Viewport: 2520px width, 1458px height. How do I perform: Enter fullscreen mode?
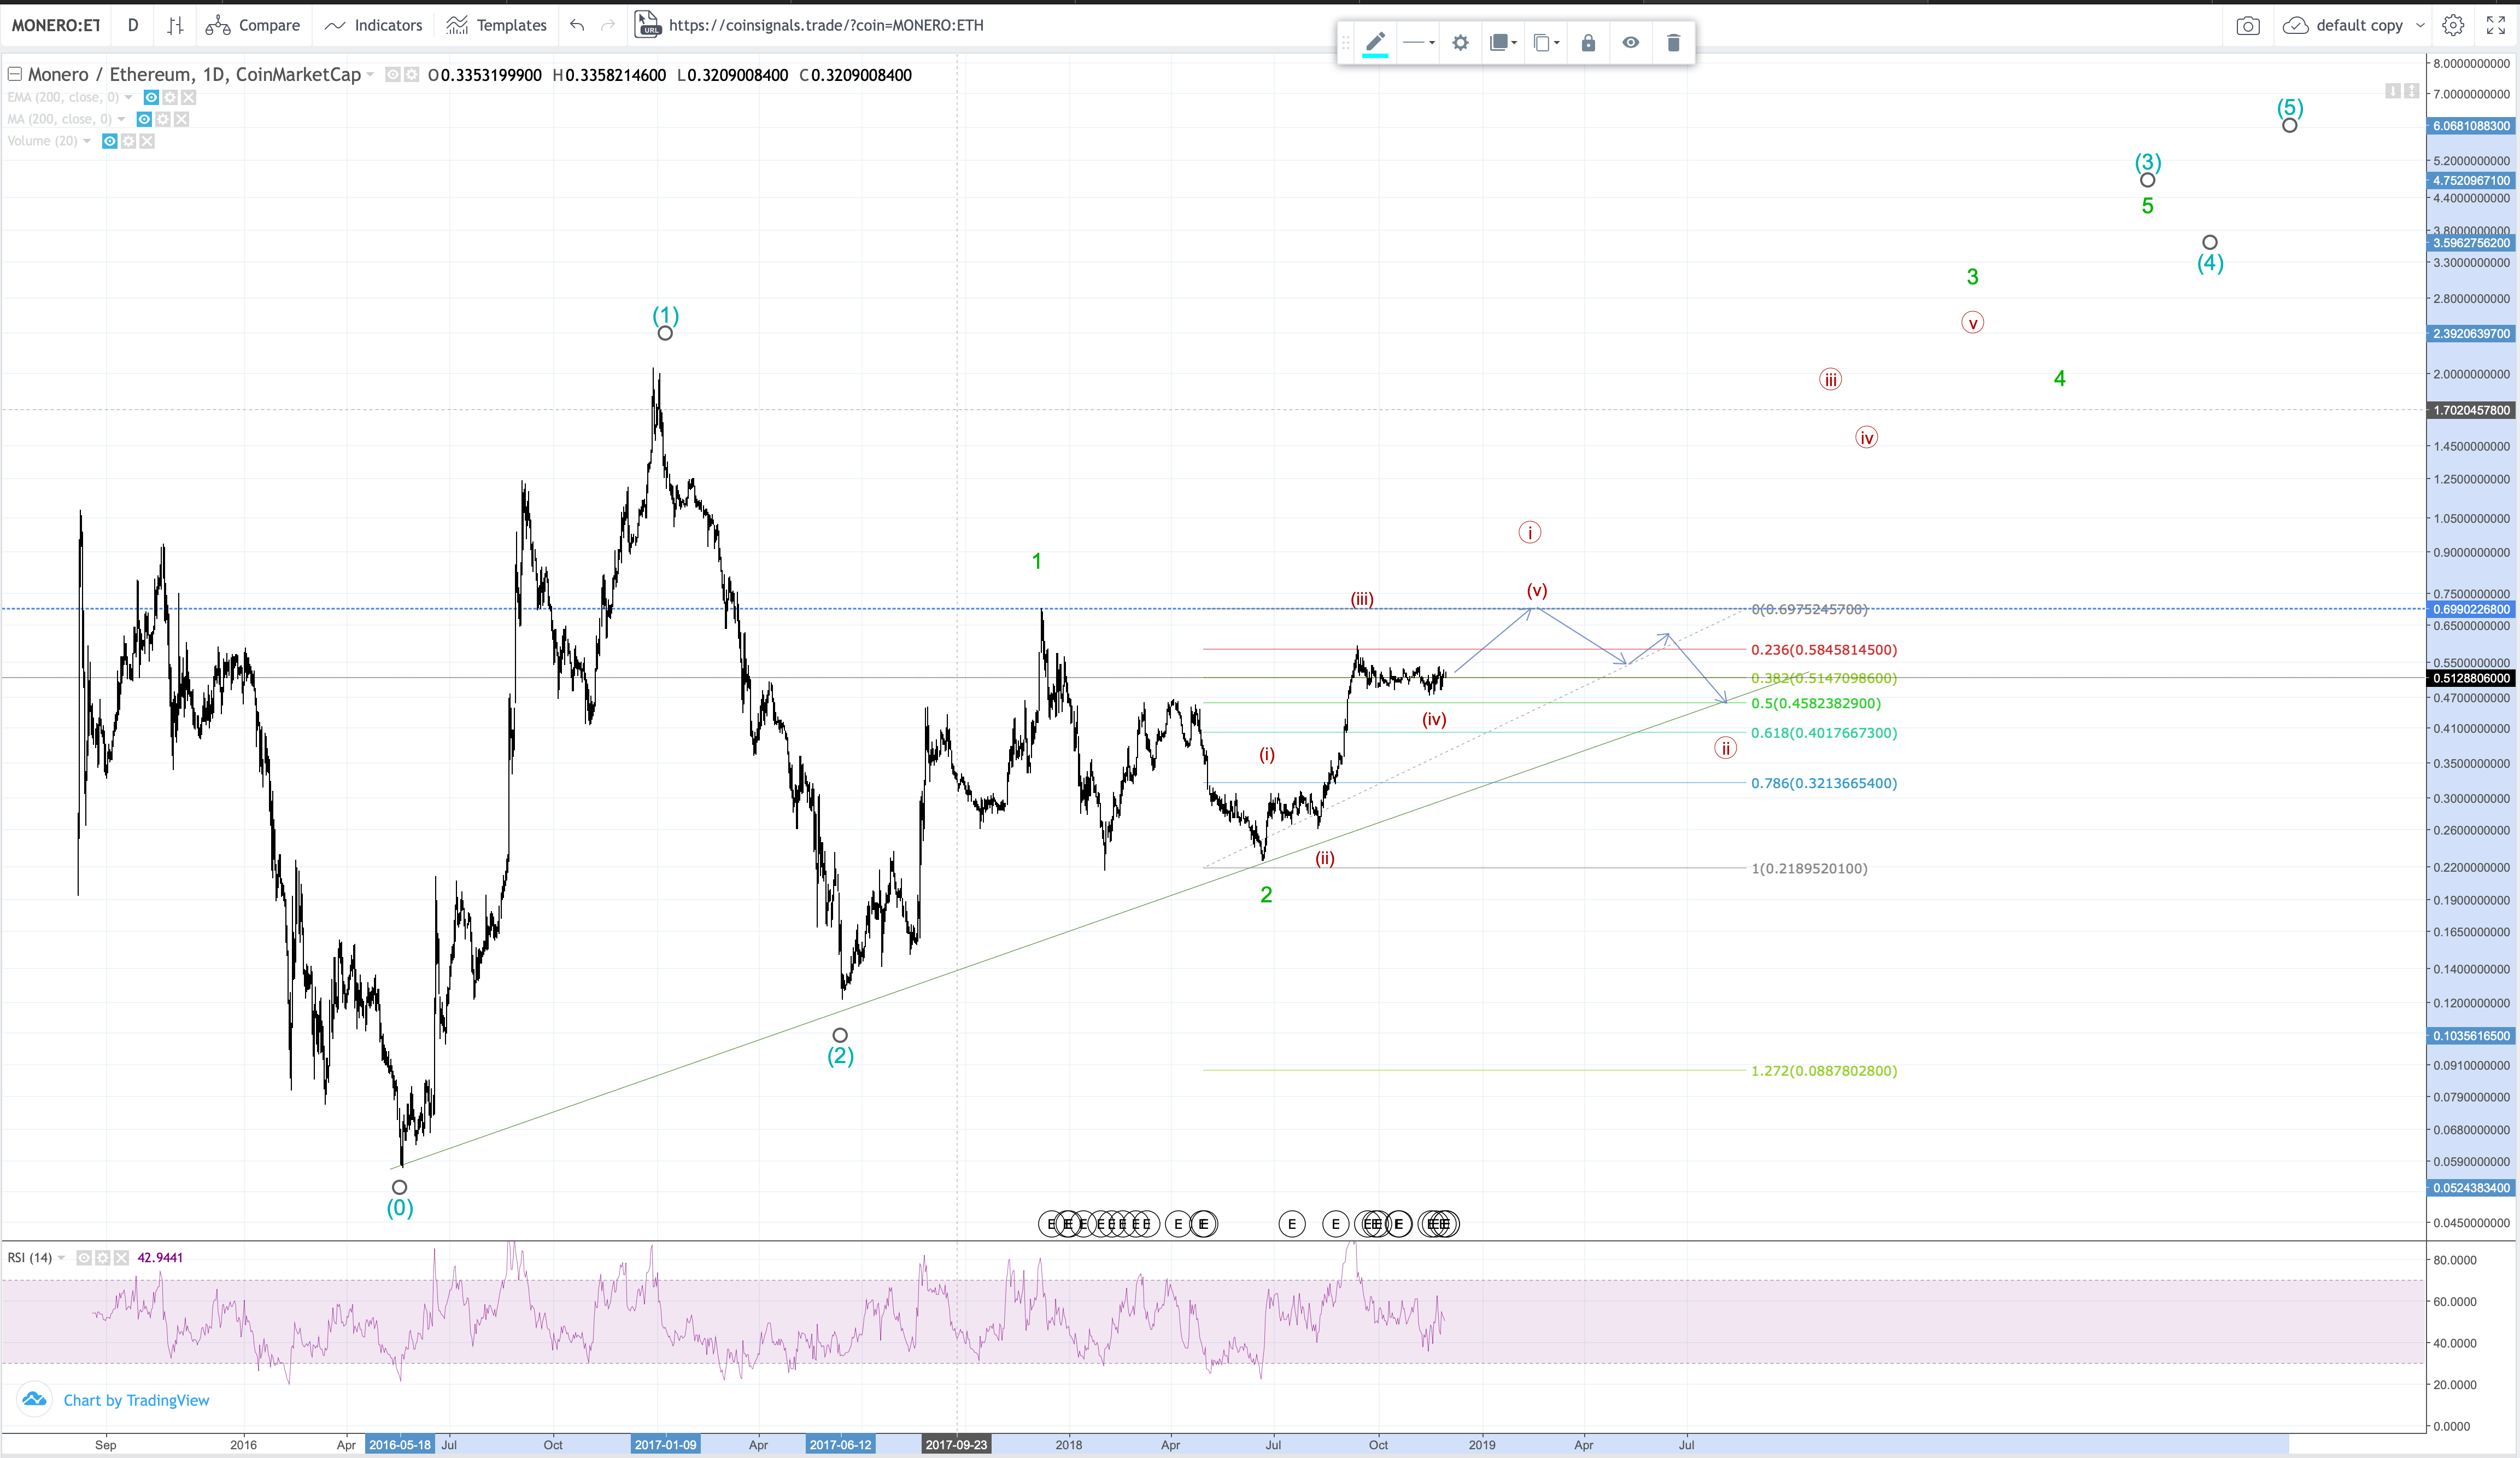(2495, 25)
